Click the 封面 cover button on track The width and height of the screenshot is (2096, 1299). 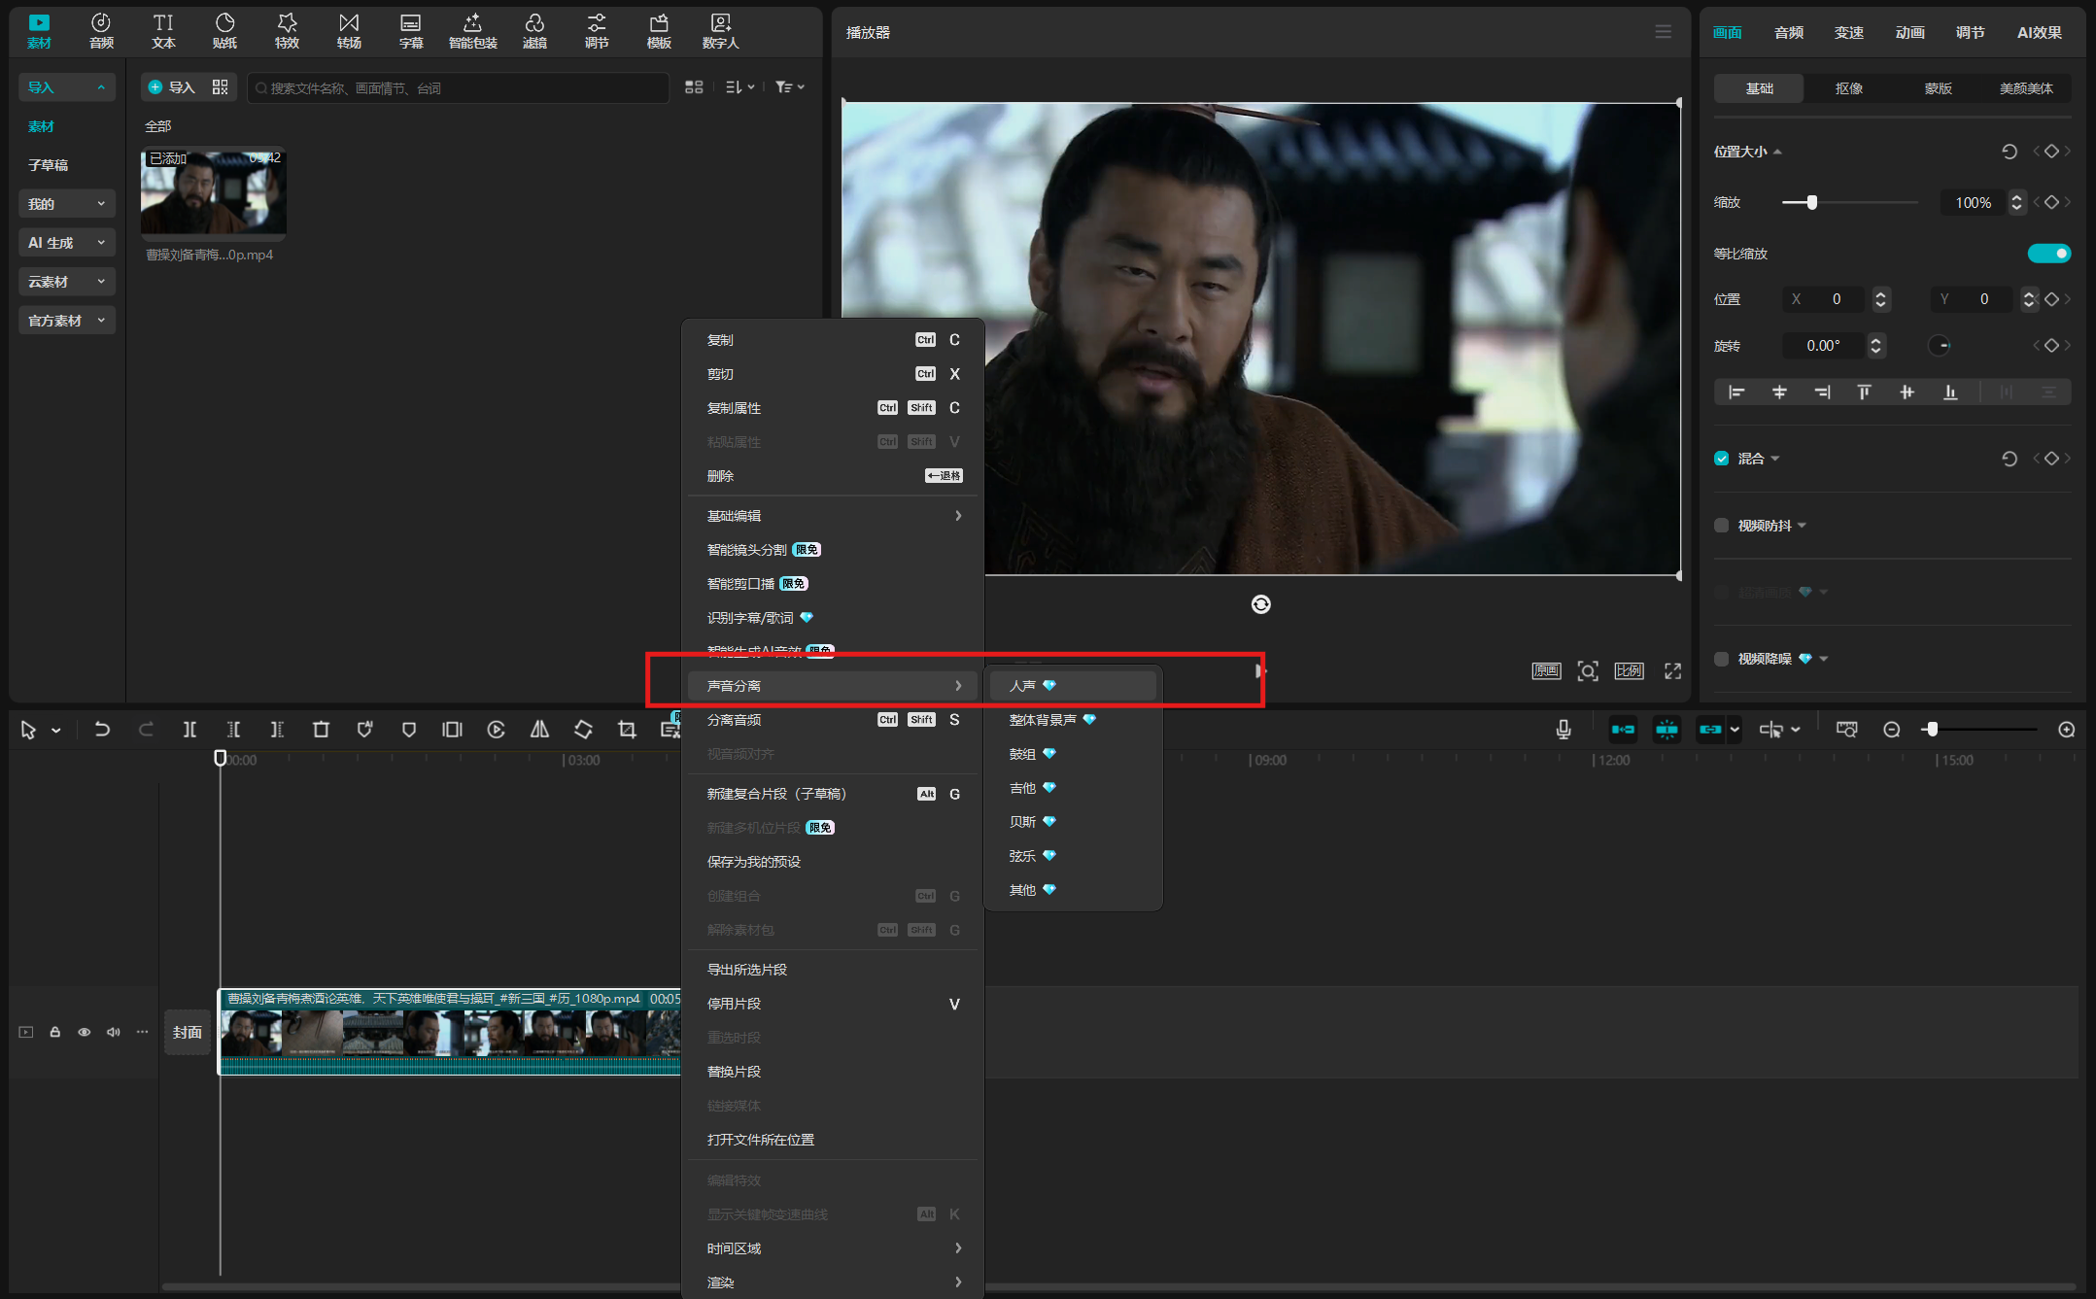click(188, 1032)
